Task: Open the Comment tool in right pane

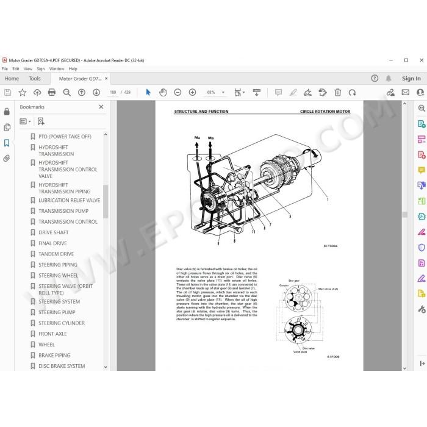Action: [x=422, y=170]
